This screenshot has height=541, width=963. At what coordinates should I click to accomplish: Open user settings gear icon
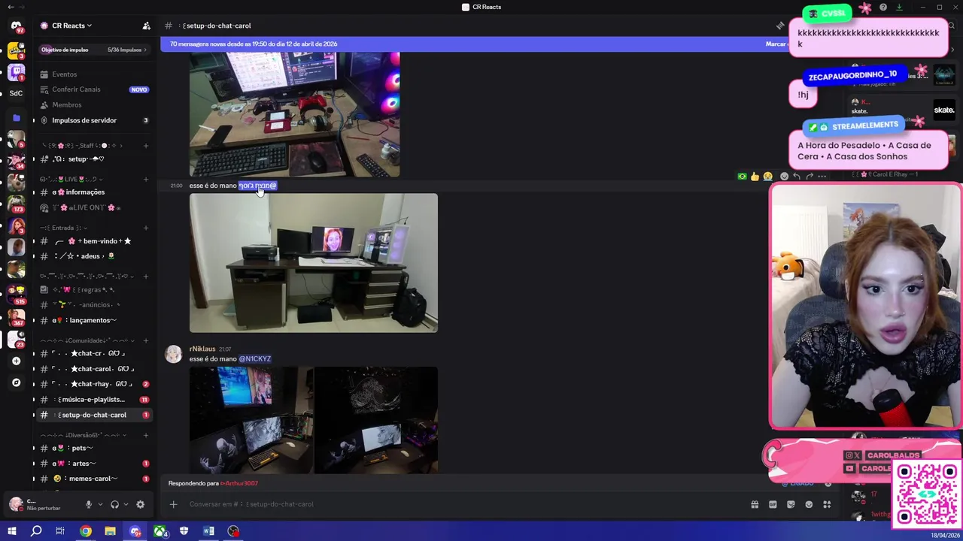pos(140,505)
